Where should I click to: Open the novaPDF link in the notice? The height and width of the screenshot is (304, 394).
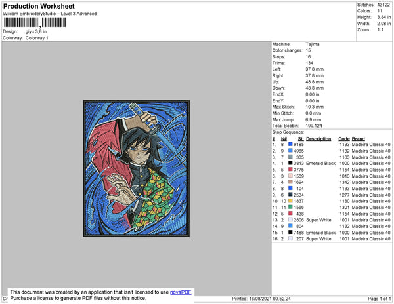(181, 292)
